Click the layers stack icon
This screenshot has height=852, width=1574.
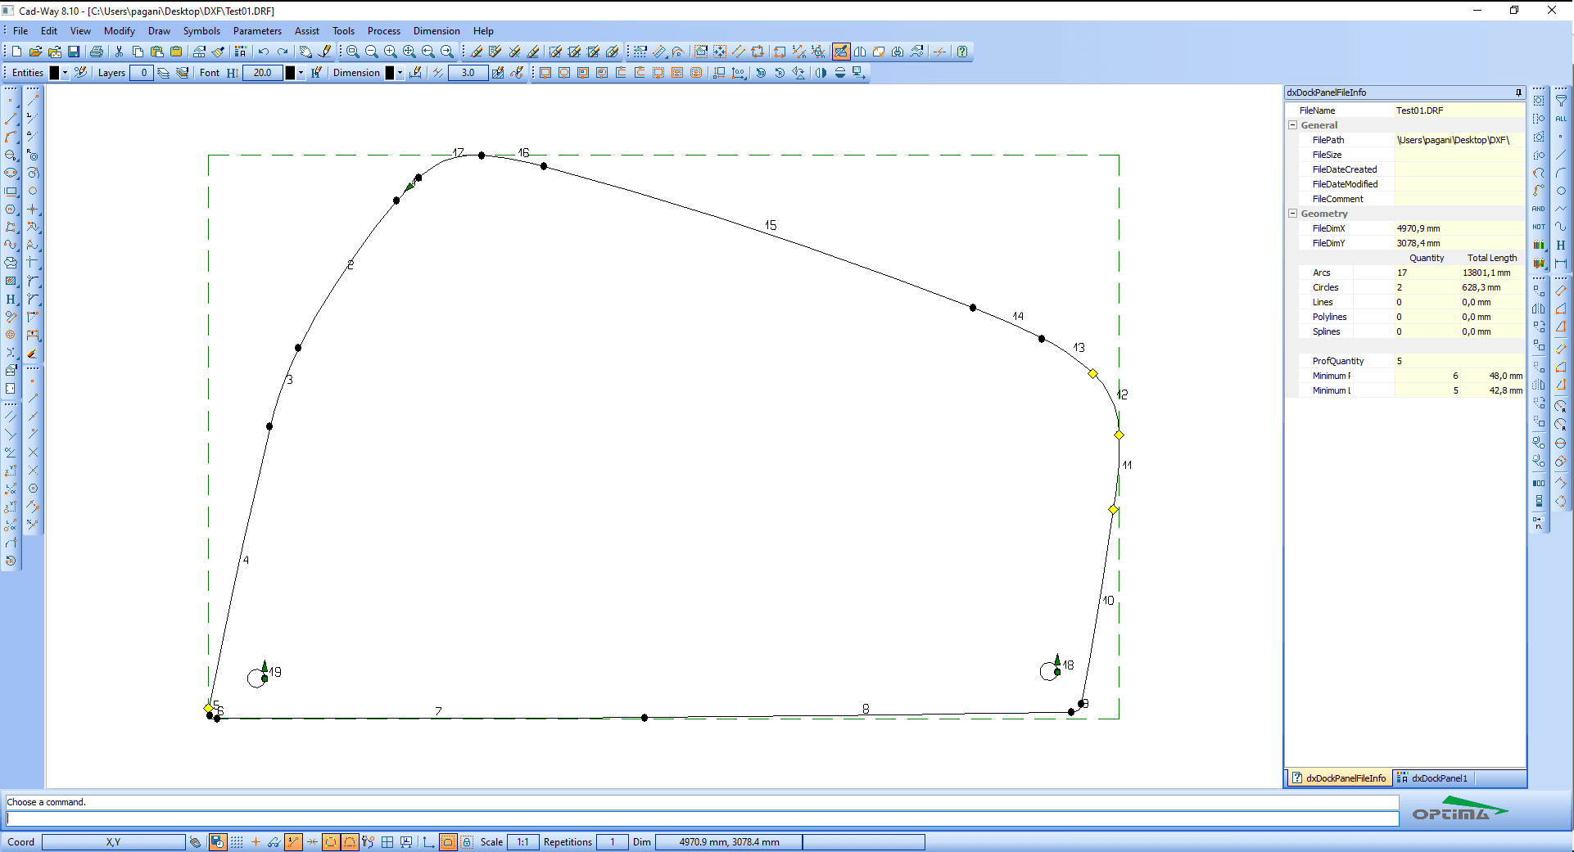(163, 73)
